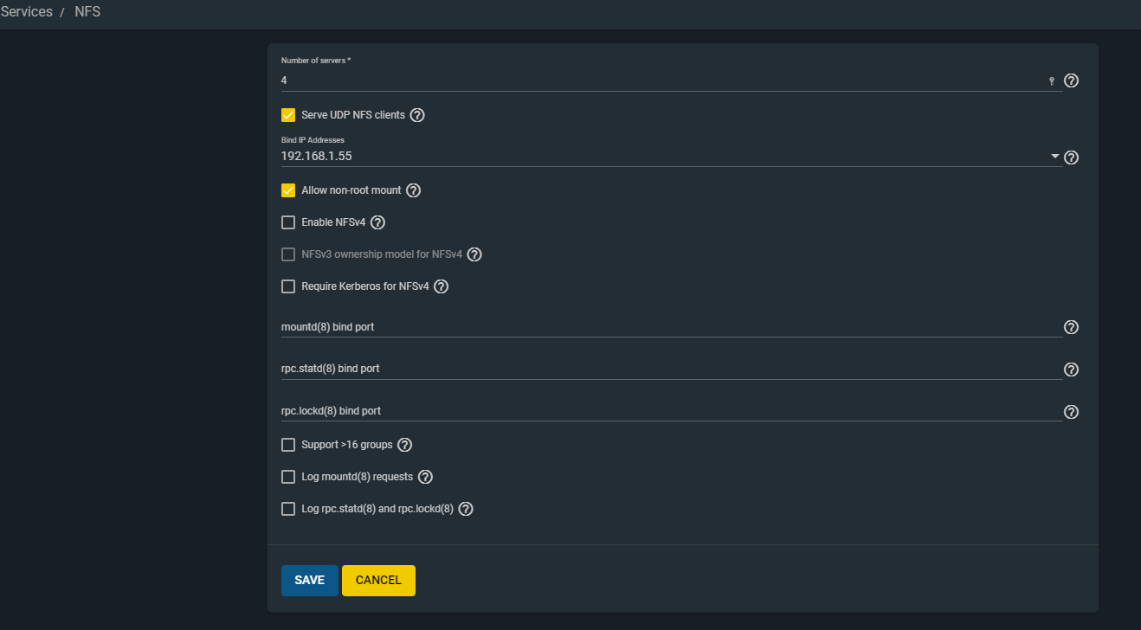Image resolution: width=1141 pixels, height=630 pixels.
Task: Save the NFS settings
Action: (x=309, y=581)
